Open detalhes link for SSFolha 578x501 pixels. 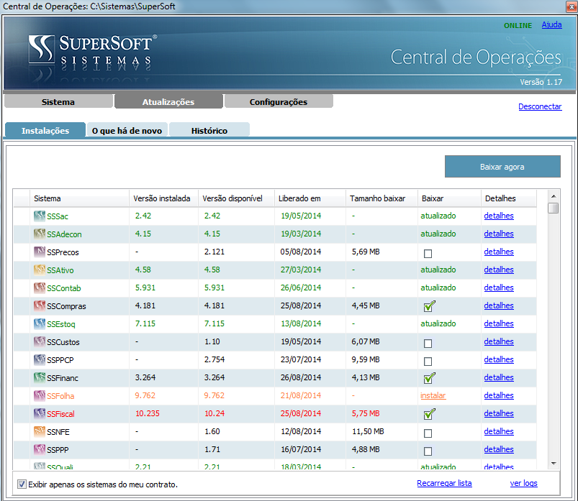pos(498,395)
